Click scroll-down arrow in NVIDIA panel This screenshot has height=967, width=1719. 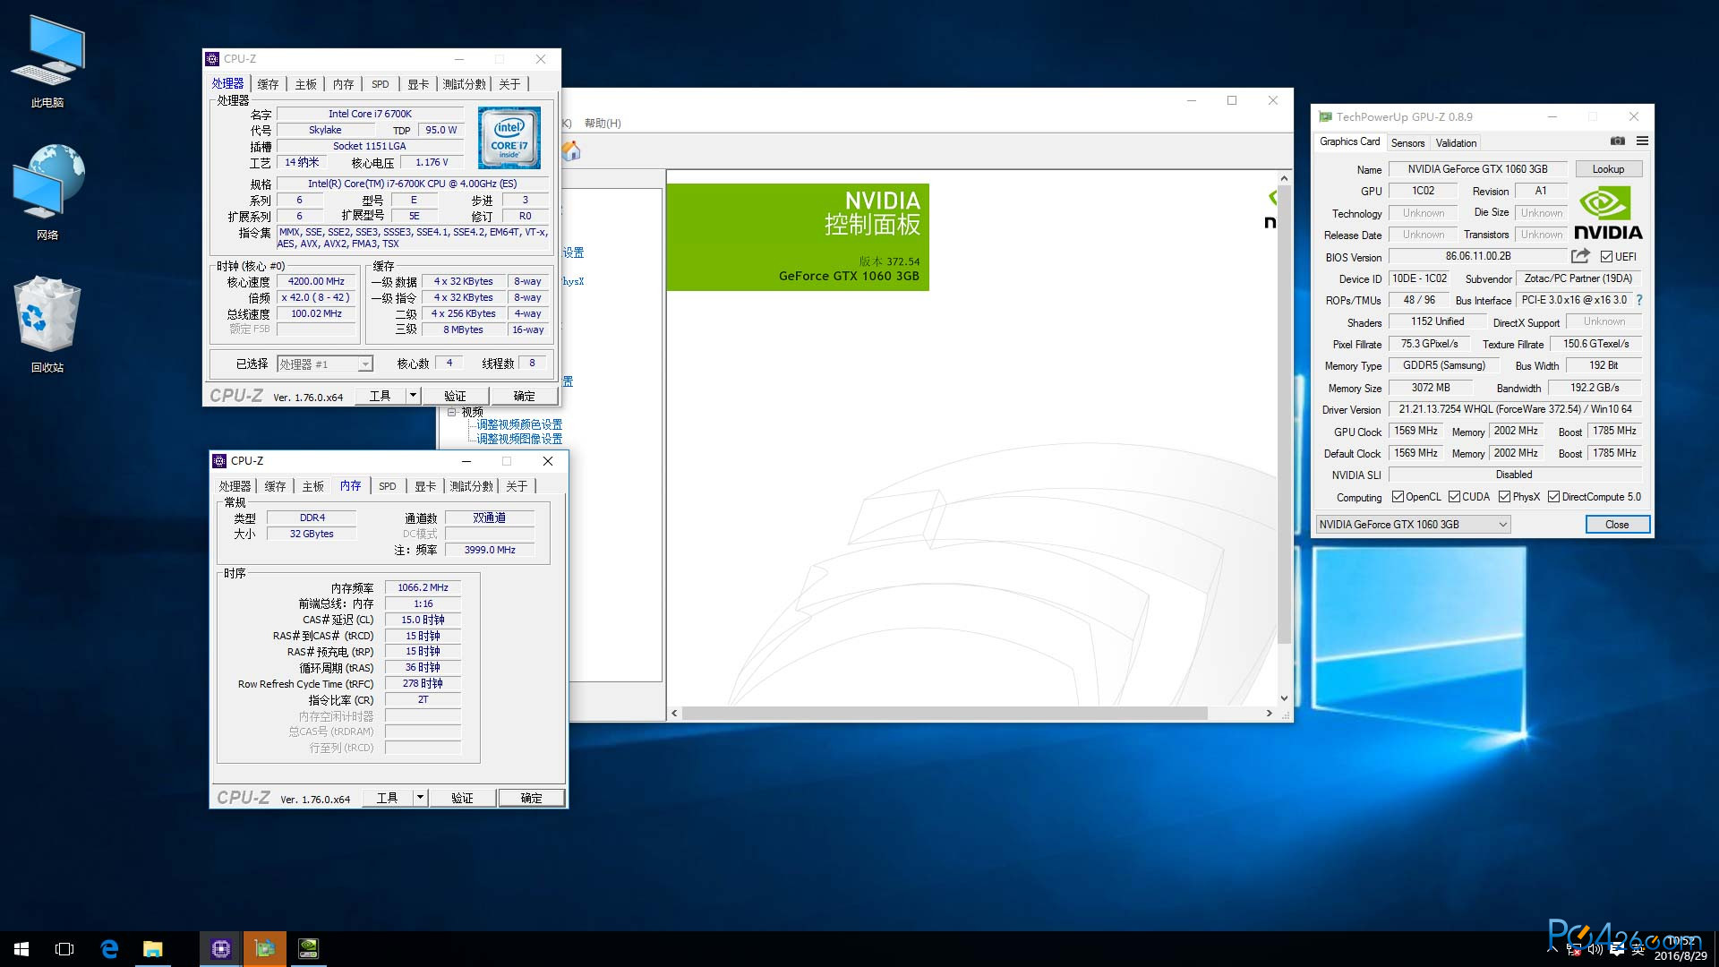pyautogui.click(x=1284, y=698)
